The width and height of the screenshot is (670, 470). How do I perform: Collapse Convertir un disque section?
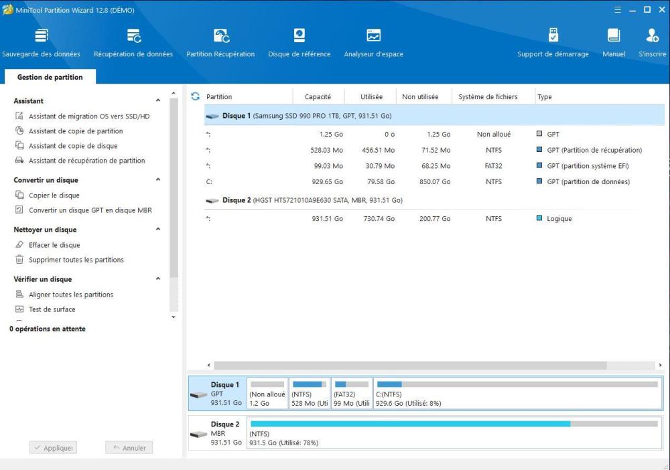158,180
